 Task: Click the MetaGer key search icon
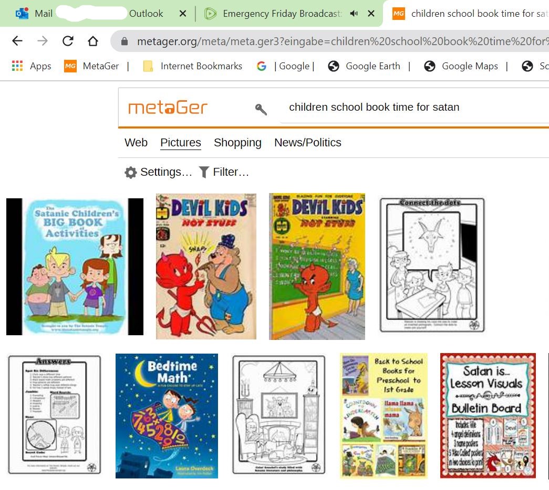(261, 109)
